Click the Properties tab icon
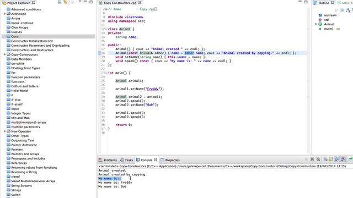Viewport: 353px width, 198px height. 162,160
